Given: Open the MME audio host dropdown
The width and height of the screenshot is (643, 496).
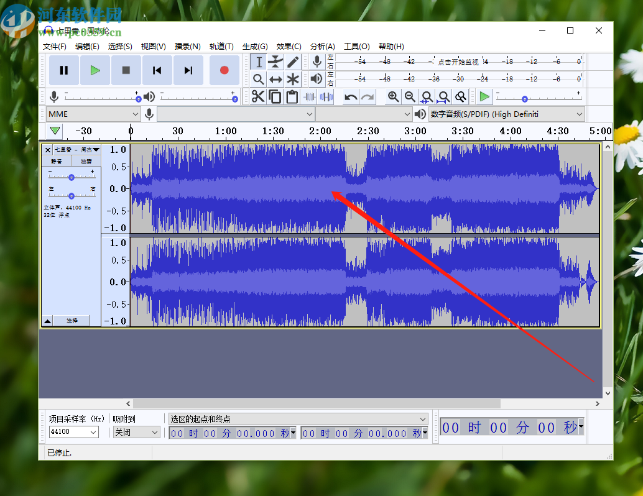Looking at the screenshot, I should point(93,114).
